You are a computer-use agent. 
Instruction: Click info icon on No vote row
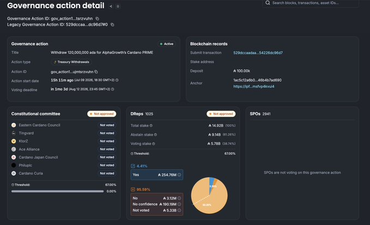pyautogui.click(x=179, y=198)
